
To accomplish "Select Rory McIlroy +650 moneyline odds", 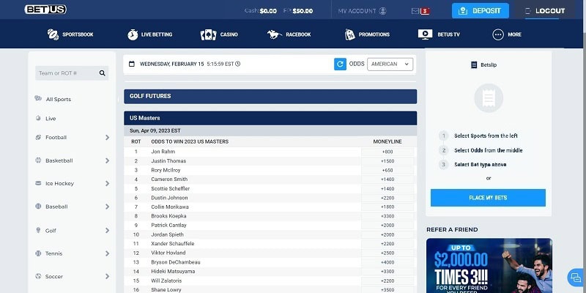I will pos(387,170).
